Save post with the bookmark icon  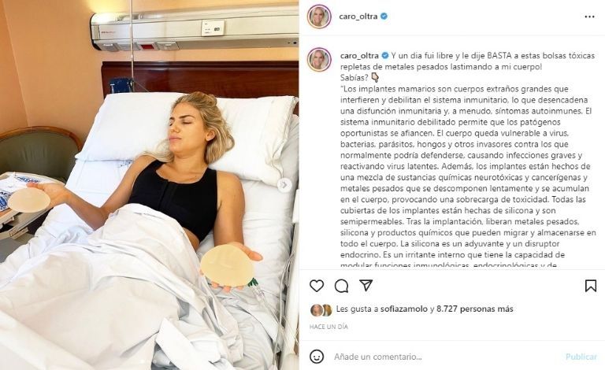[x=590, y=286]
